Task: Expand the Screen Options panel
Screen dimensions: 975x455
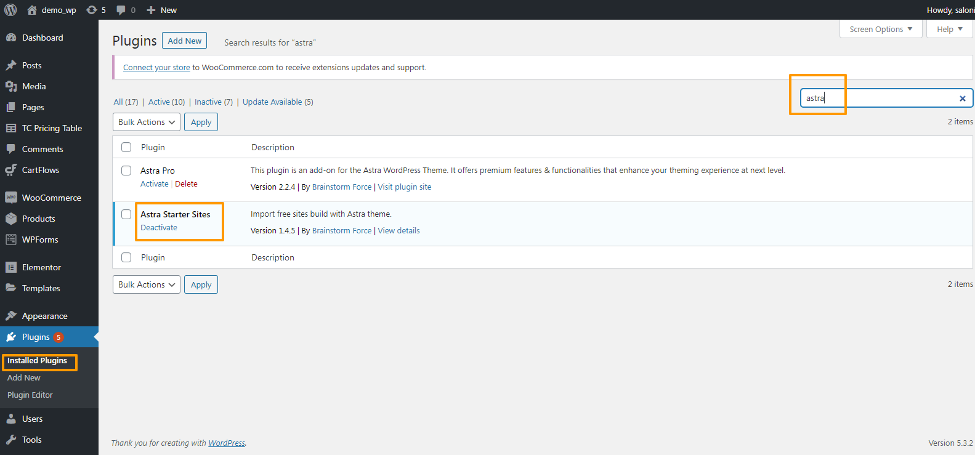Action: [881, 29]
